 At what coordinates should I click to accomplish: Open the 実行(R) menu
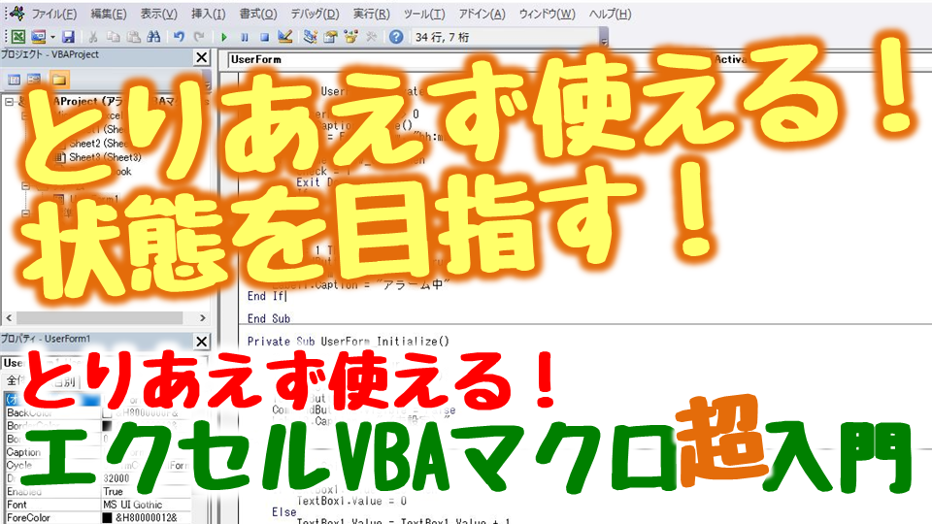[x=372, y=14]
